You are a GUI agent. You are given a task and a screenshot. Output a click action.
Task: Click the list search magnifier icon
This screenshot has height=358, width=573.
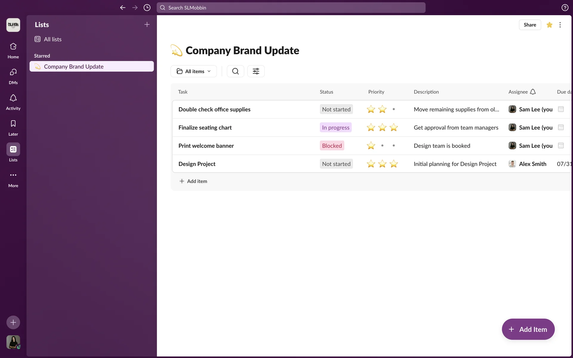tap(235, 71)
